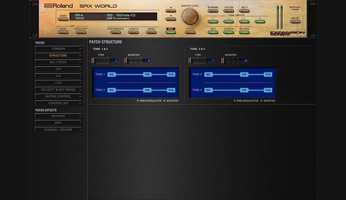Toggle Tone Switch 4
The image size is (346, 200).
click(260, 21)
